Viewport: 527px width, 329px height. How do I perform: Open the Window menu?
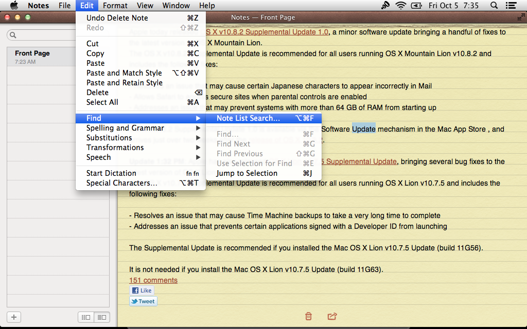(x=176, y=5)
